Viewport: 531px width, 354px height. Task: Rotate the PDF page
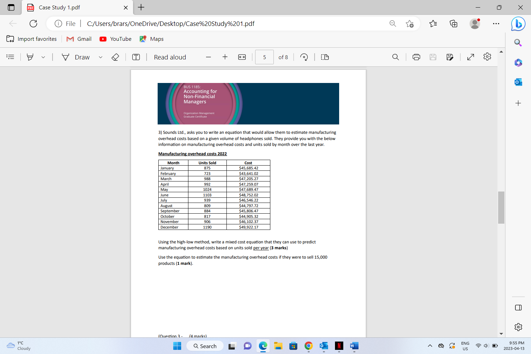[x=304, y=57]
